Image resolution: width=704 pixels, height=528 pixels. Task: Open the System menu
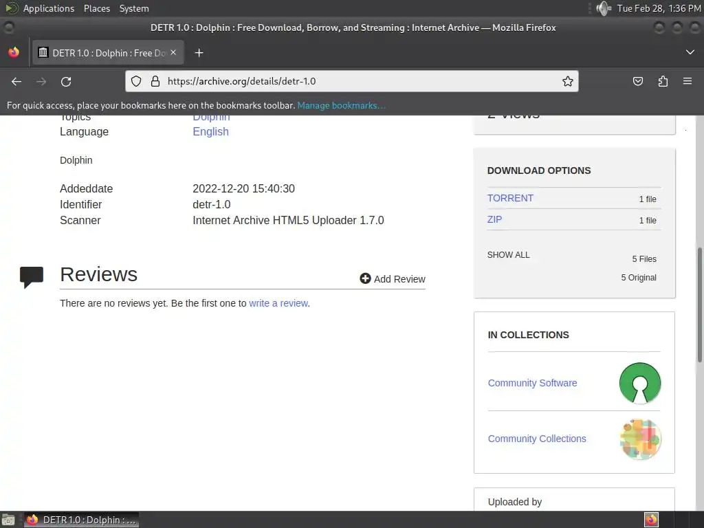134,8
